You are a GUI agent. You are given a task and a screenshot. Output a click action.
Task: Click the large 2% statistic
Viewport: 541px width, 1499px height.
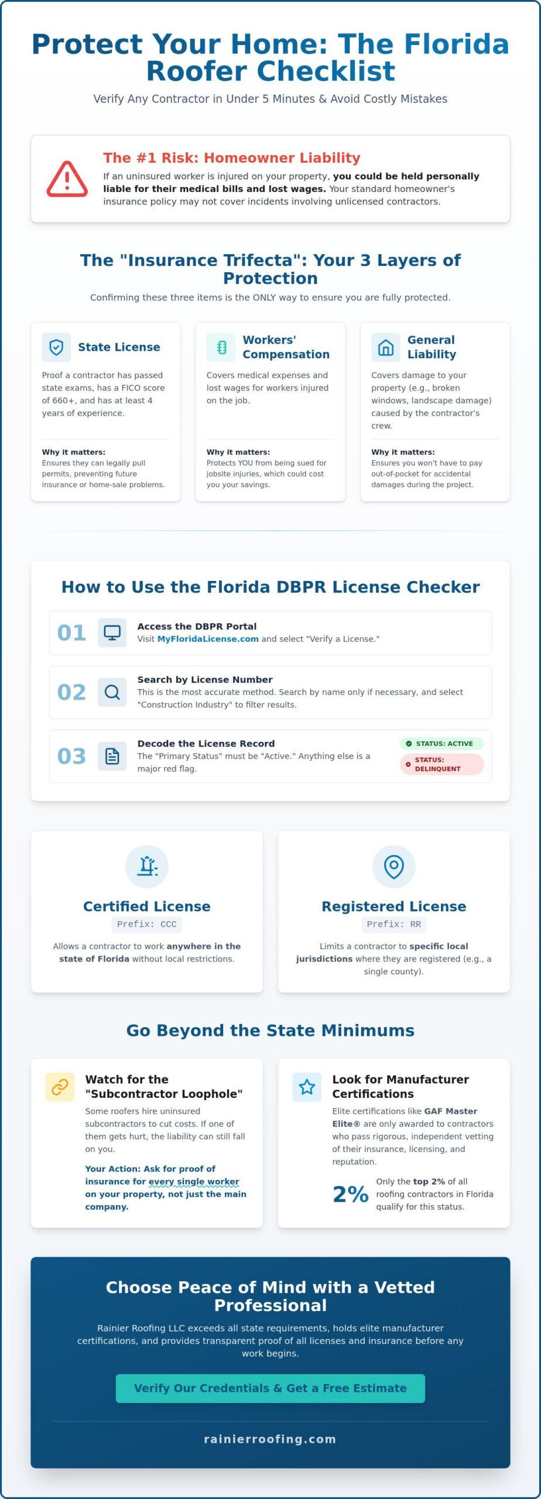coord(350,1194)
